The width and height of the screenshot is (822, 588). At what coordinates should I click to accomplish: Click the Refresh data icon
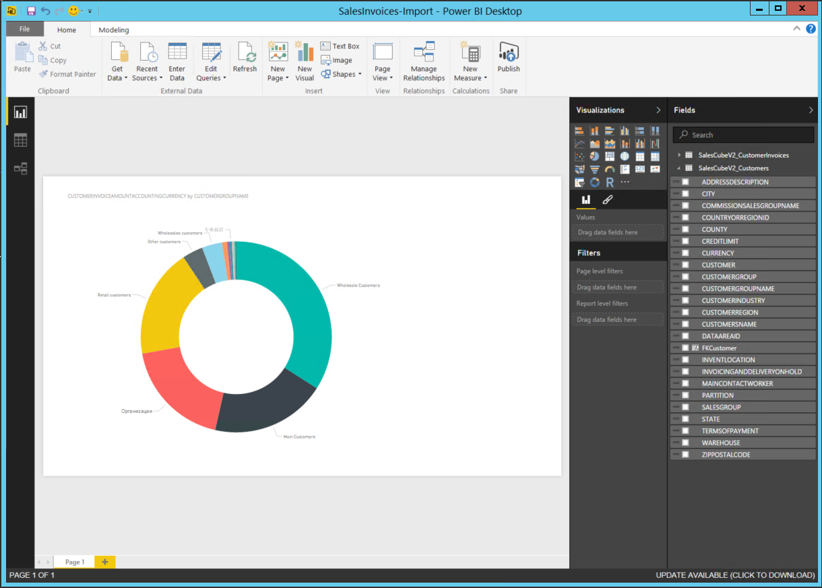(x=245, y=59)
